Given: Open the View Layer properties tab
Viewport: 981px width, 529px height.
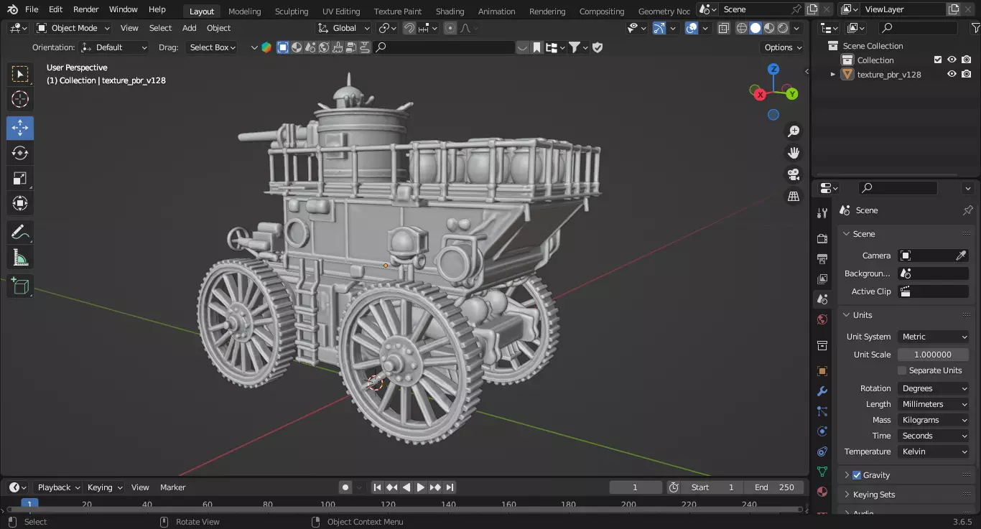Looking at the screenshot, I should 822,278.
